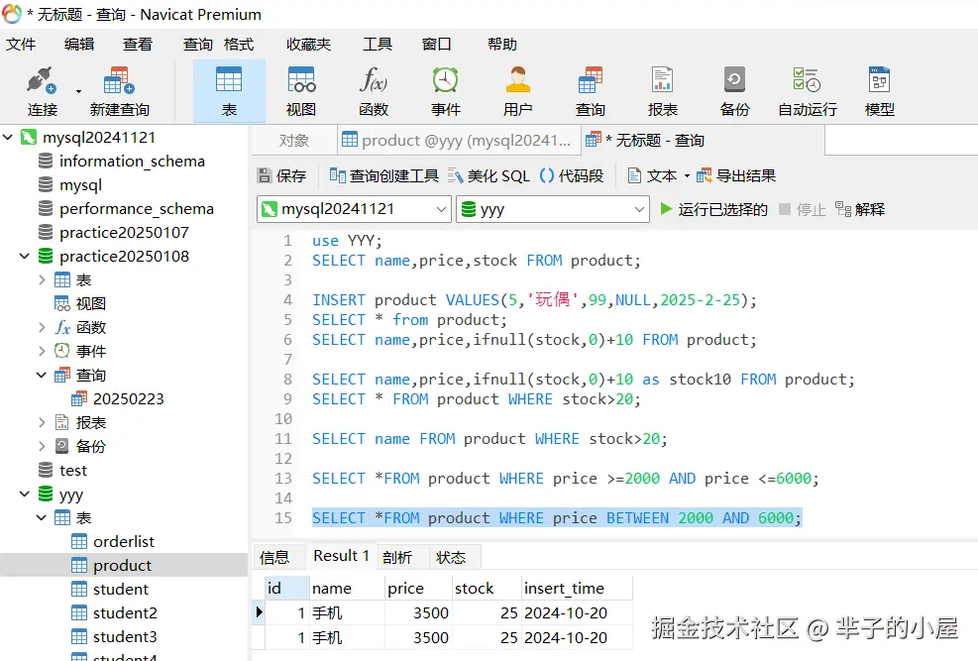This screenshot has width=978, height=661.
Task: Open the 格式 menu
Action: pyautogui.click(x=239, y=45)
